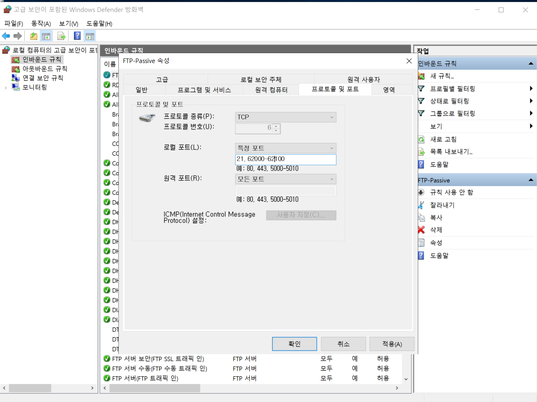The width and height of the screenshot is (537, 402).
Task: Click the 프로토콜 번호 spinner control
Action: [276, 129]
